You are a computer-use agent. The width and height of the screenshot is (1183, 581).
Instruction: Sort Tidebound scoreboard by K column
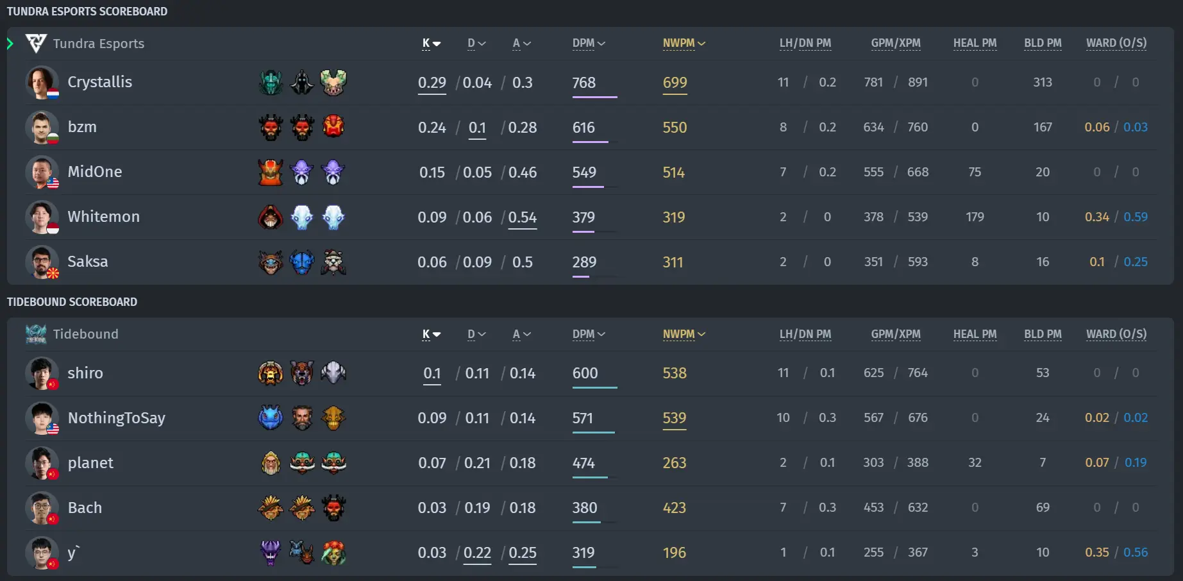(432, 334)
